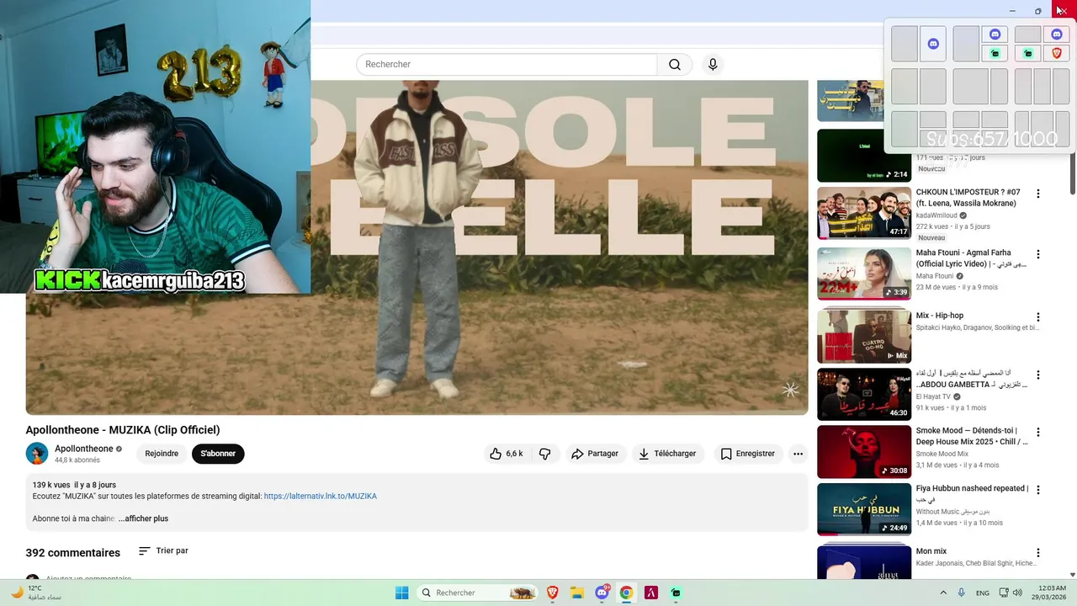Focus the YouTube Rechercher search field
This screenshot has height=606, width=1077.
coord(506,65)
